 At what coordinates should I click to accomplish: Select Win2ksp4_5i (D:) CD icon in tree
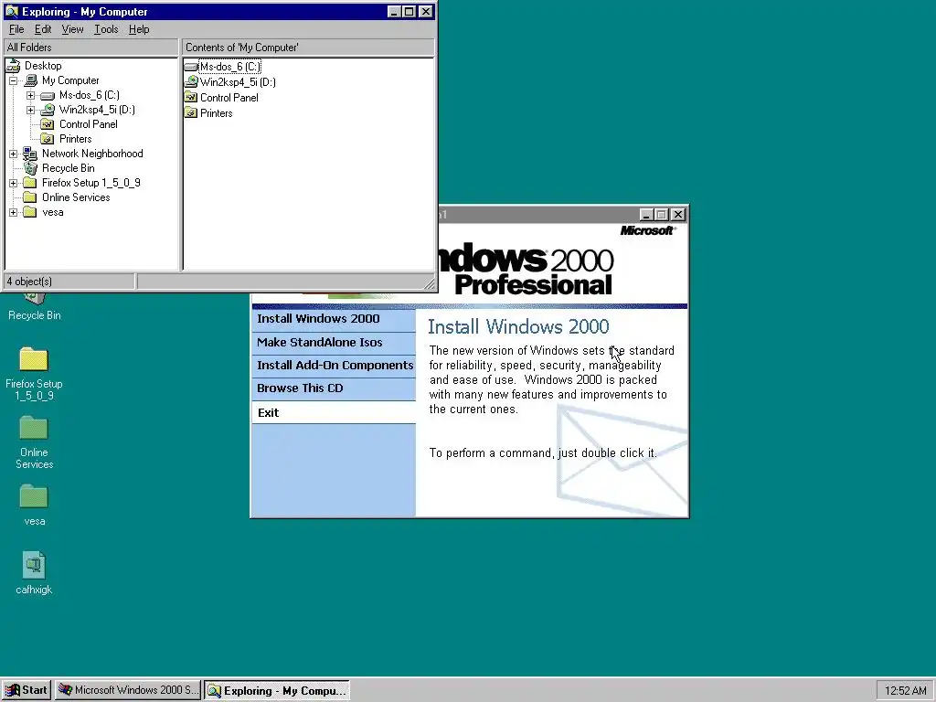pos(48,110)
